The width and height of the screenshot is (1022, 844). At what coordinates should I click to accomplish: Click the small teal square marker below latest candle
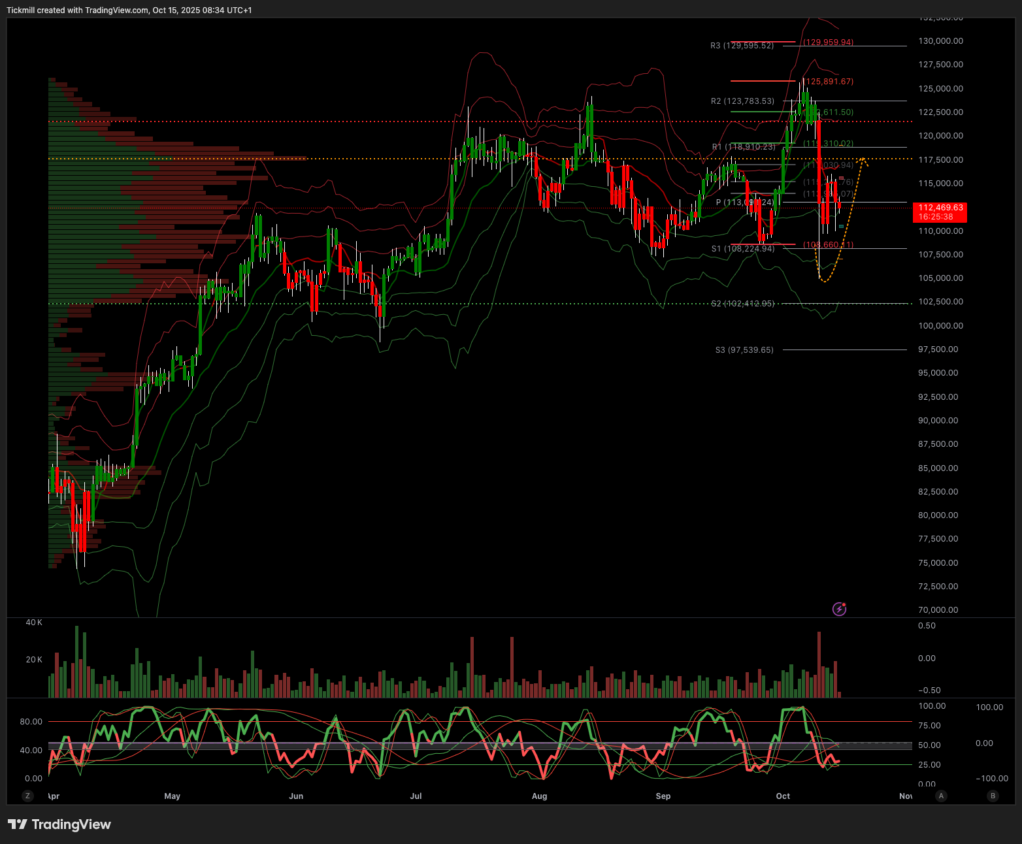tap(841, 227)
